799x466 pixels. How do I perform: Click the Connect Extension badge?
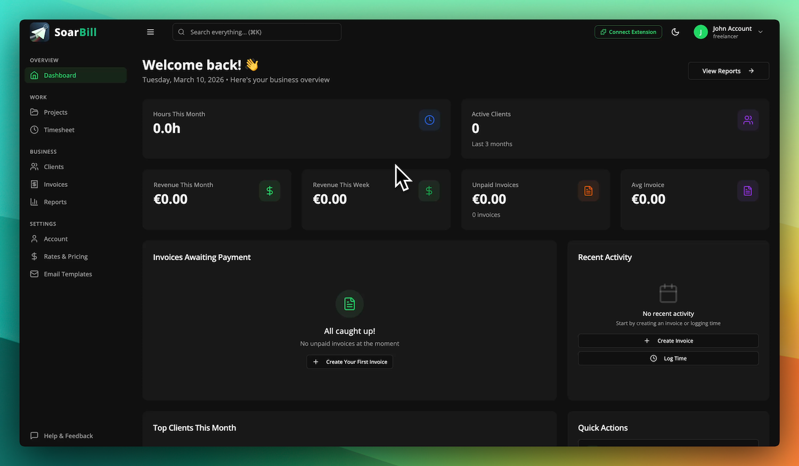pos(628,32)
